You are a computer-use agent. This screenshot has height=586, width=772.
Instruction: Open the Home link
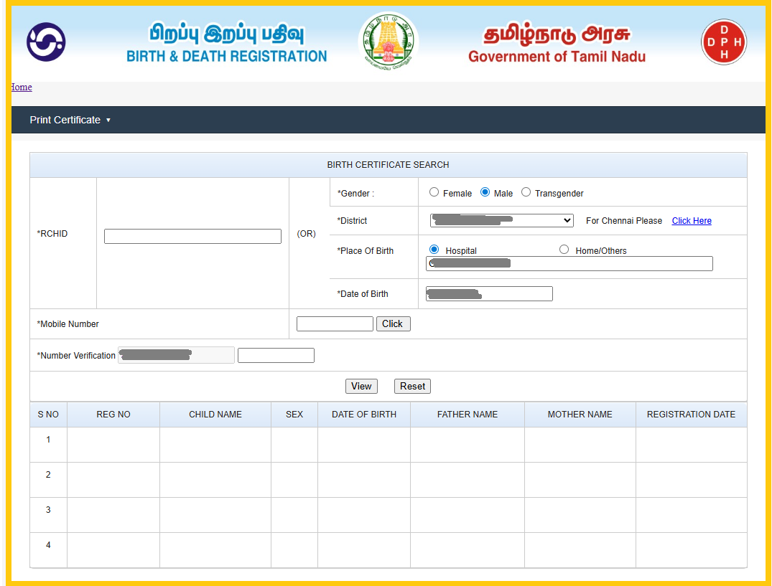(x=22, y=87)
